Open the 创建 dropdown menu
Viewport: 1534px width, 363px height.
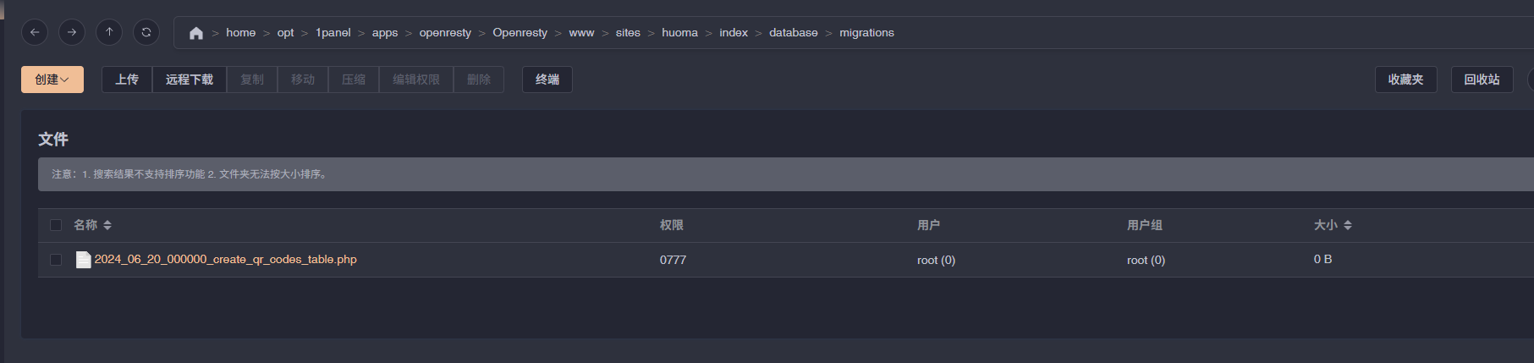(x=52, y=80)
